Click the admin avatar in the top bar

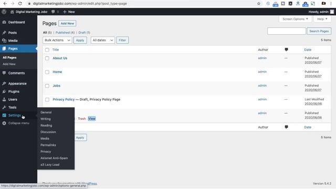tap(332, 12)
